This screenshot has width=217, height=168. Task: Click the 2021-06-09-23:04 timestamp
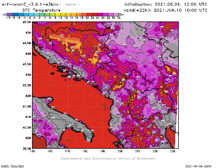(x=198, y=166)
